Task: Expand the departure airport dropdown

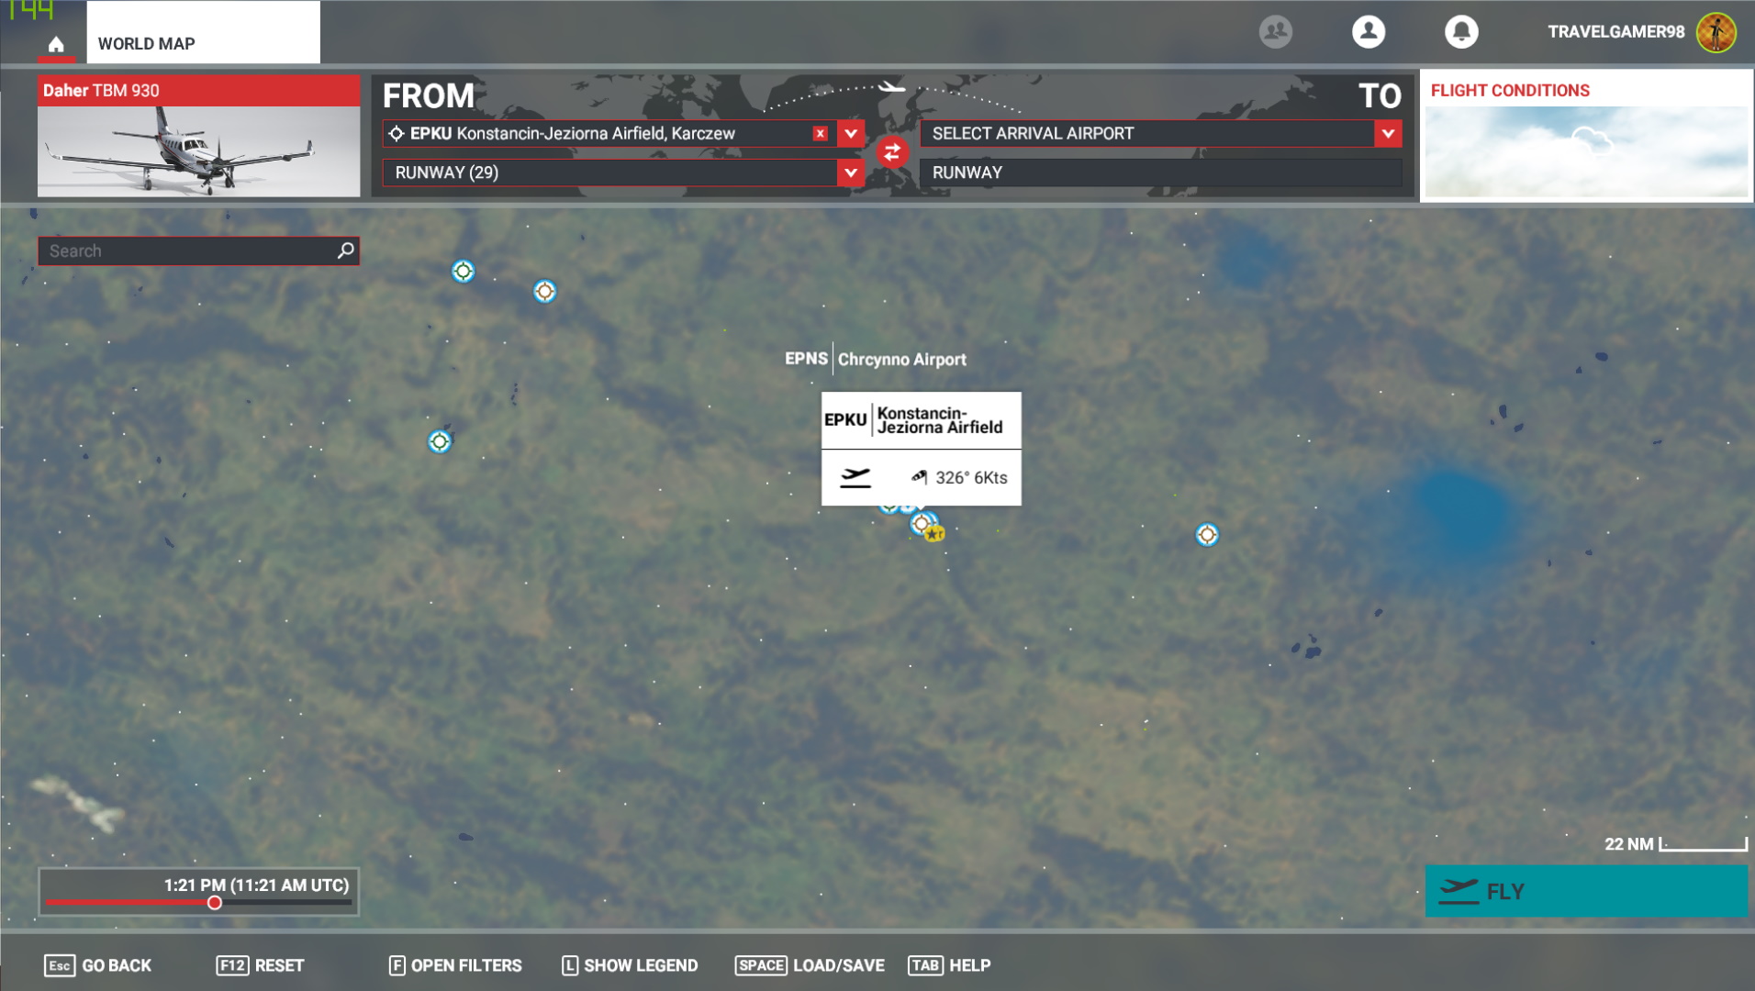Action: click(x=851, y=134)
